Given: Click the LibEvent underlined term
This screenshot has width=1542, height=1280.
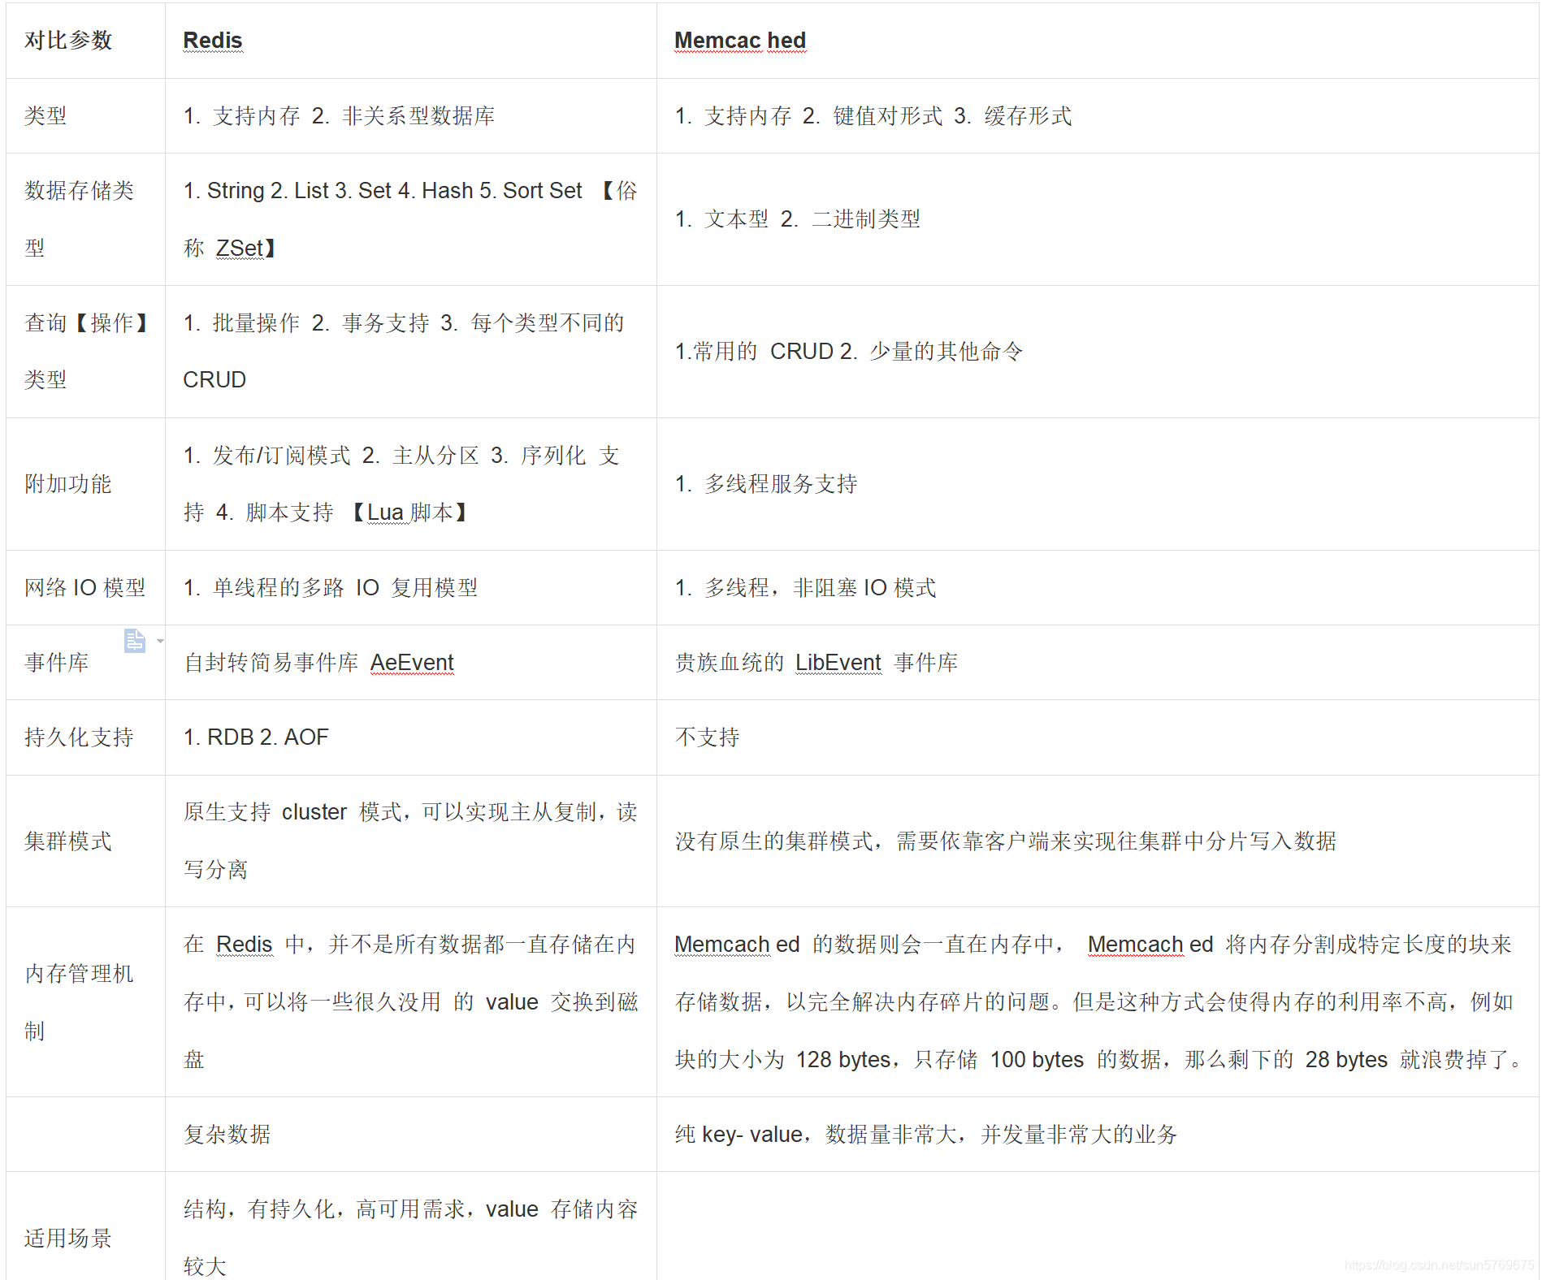Looking at the screenshot, I should (838, 662).
